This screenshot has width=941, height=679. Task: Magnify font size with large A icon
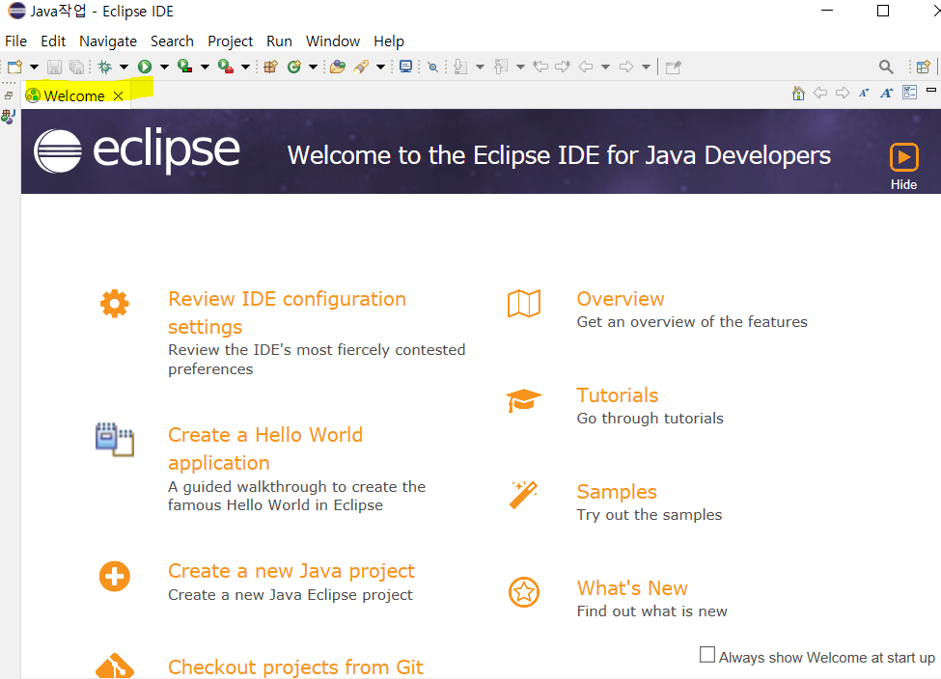[x=886, y=93]
